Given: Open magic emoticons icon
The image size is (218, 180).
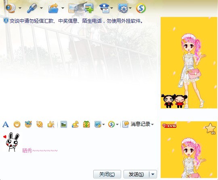Looking at the screenshot, I should pos(28,124).
